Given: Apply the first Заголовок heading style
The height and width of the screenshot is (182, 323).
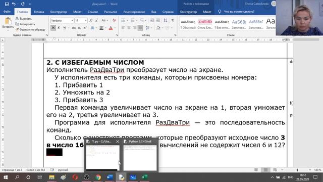Looking at the screenshot, I should click(239, 24).
